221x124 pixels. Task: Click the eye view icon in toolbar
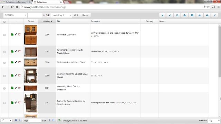pos(200,15)
